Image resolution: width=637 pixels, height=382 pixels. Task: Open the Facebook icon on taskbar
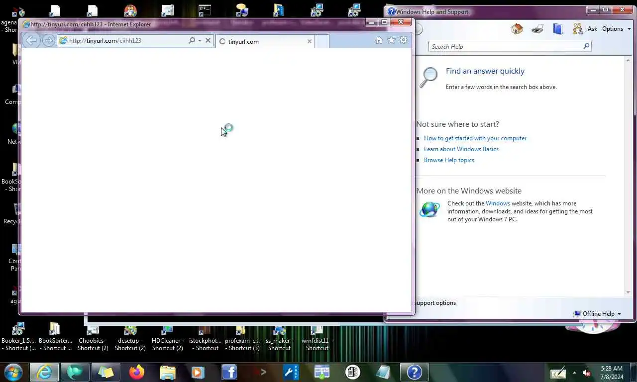pos(229,372)
